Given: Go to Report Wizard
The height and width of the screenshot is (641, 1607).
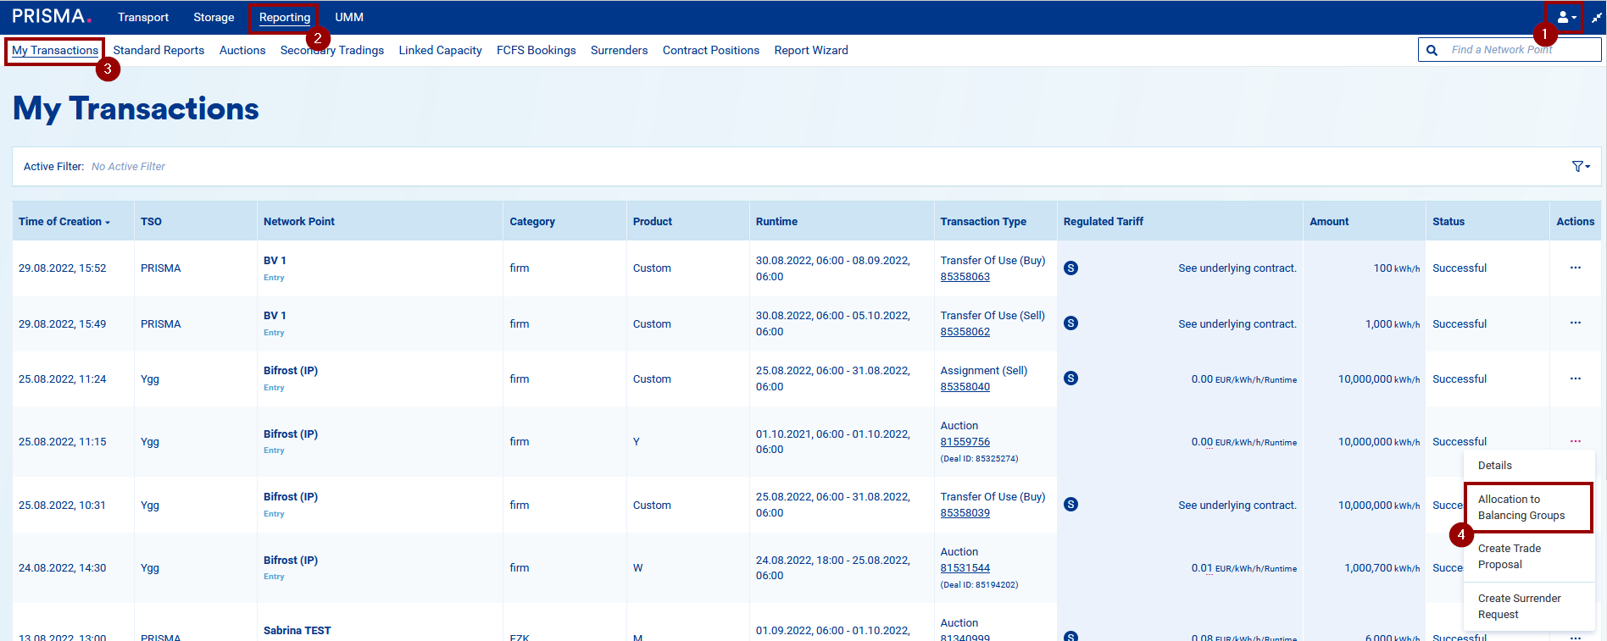Looking at the screenshot, I should (810, 51).
